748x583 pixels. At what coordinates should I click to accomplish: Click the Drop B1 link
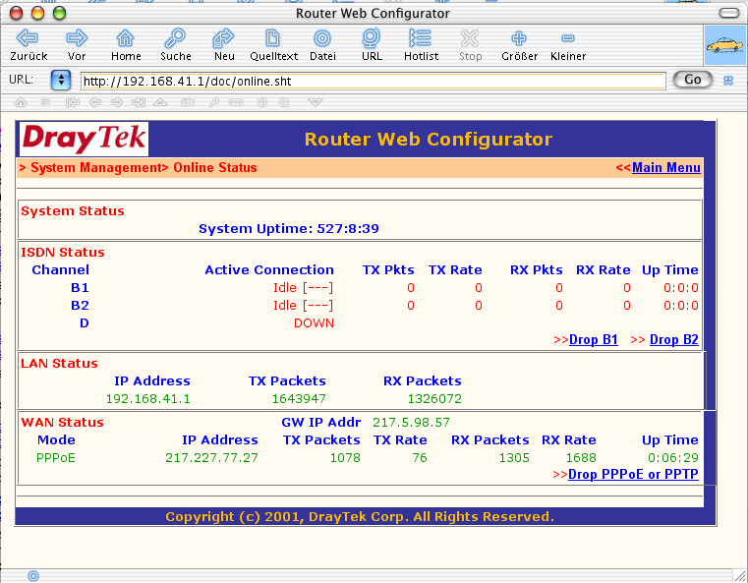(x=594, y=340)
